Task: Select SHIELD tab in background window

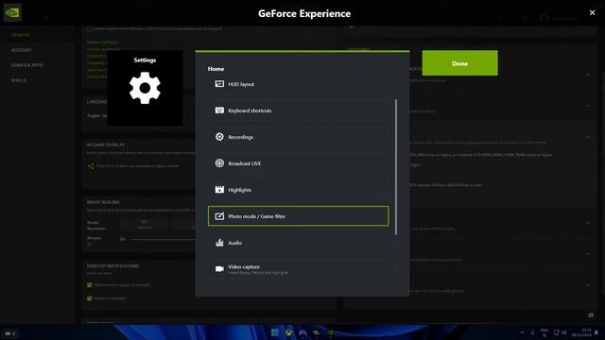Action: coord(19,80)
